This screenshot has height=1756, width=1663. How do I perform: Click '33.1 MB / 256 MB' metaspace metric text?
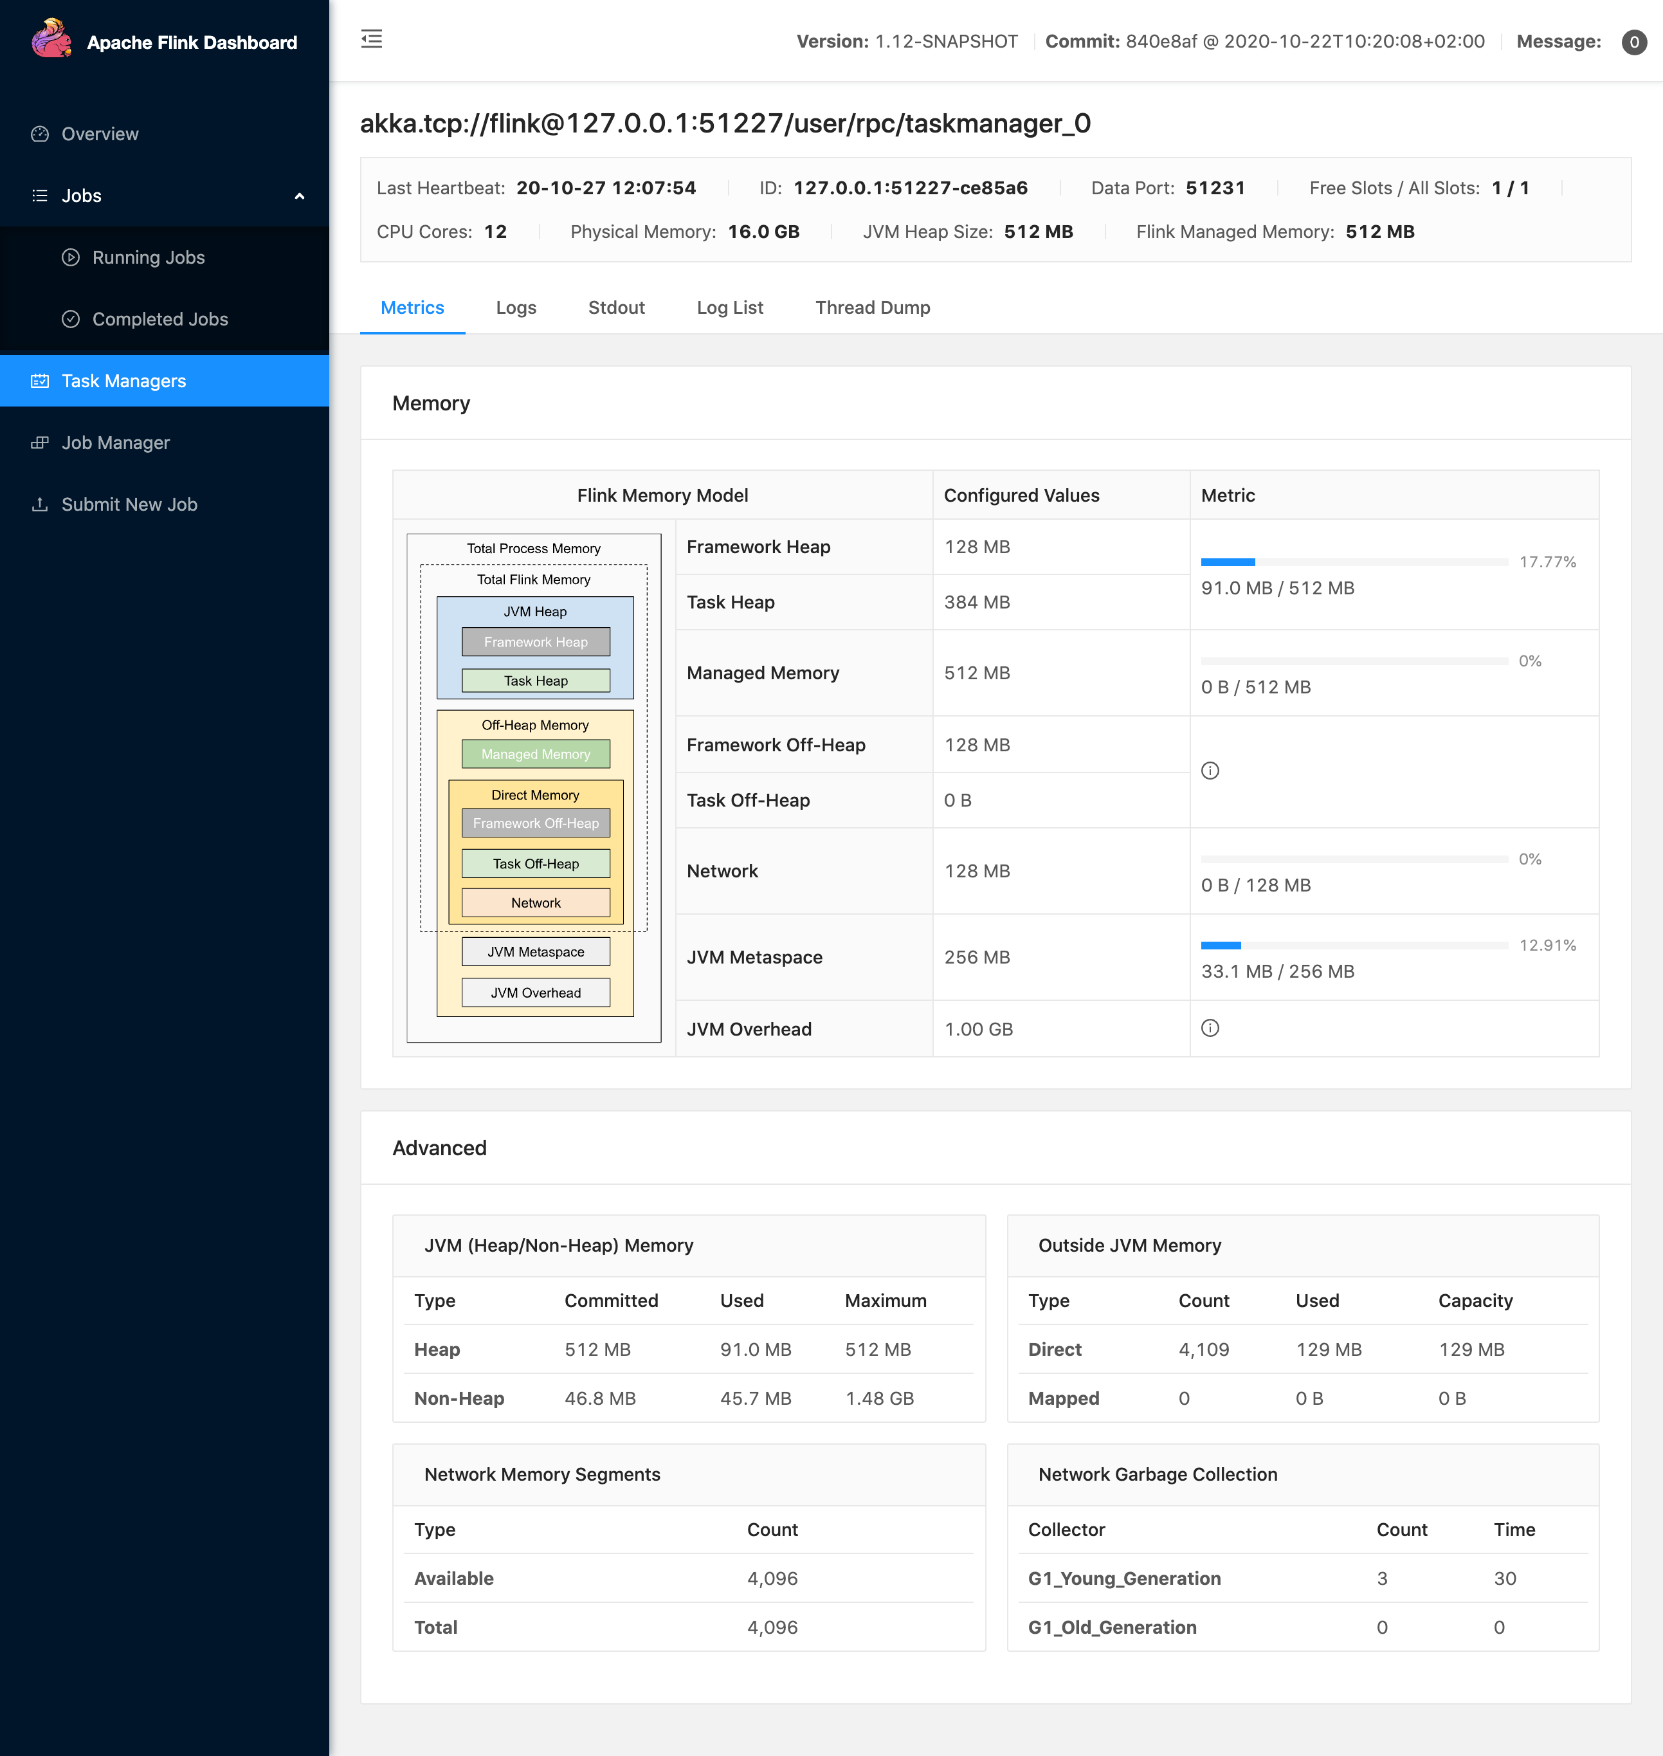tap(1277, 971)
